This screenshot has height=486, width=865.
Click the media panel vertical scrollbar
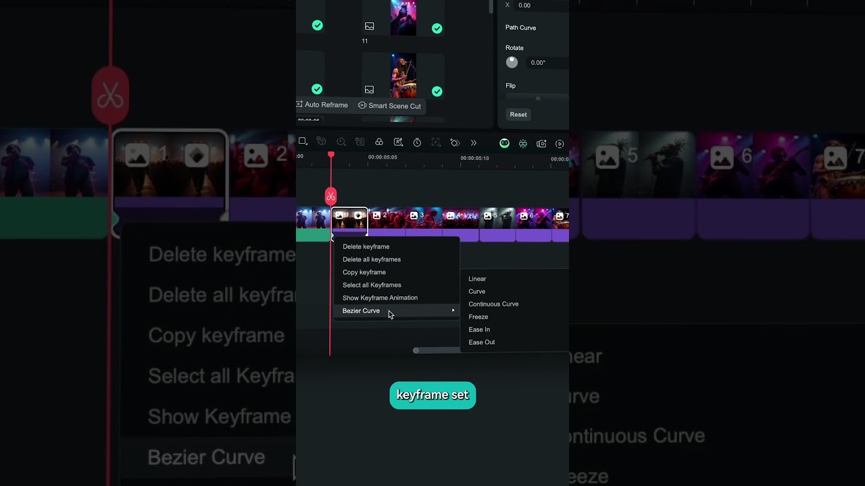point(491,7)
